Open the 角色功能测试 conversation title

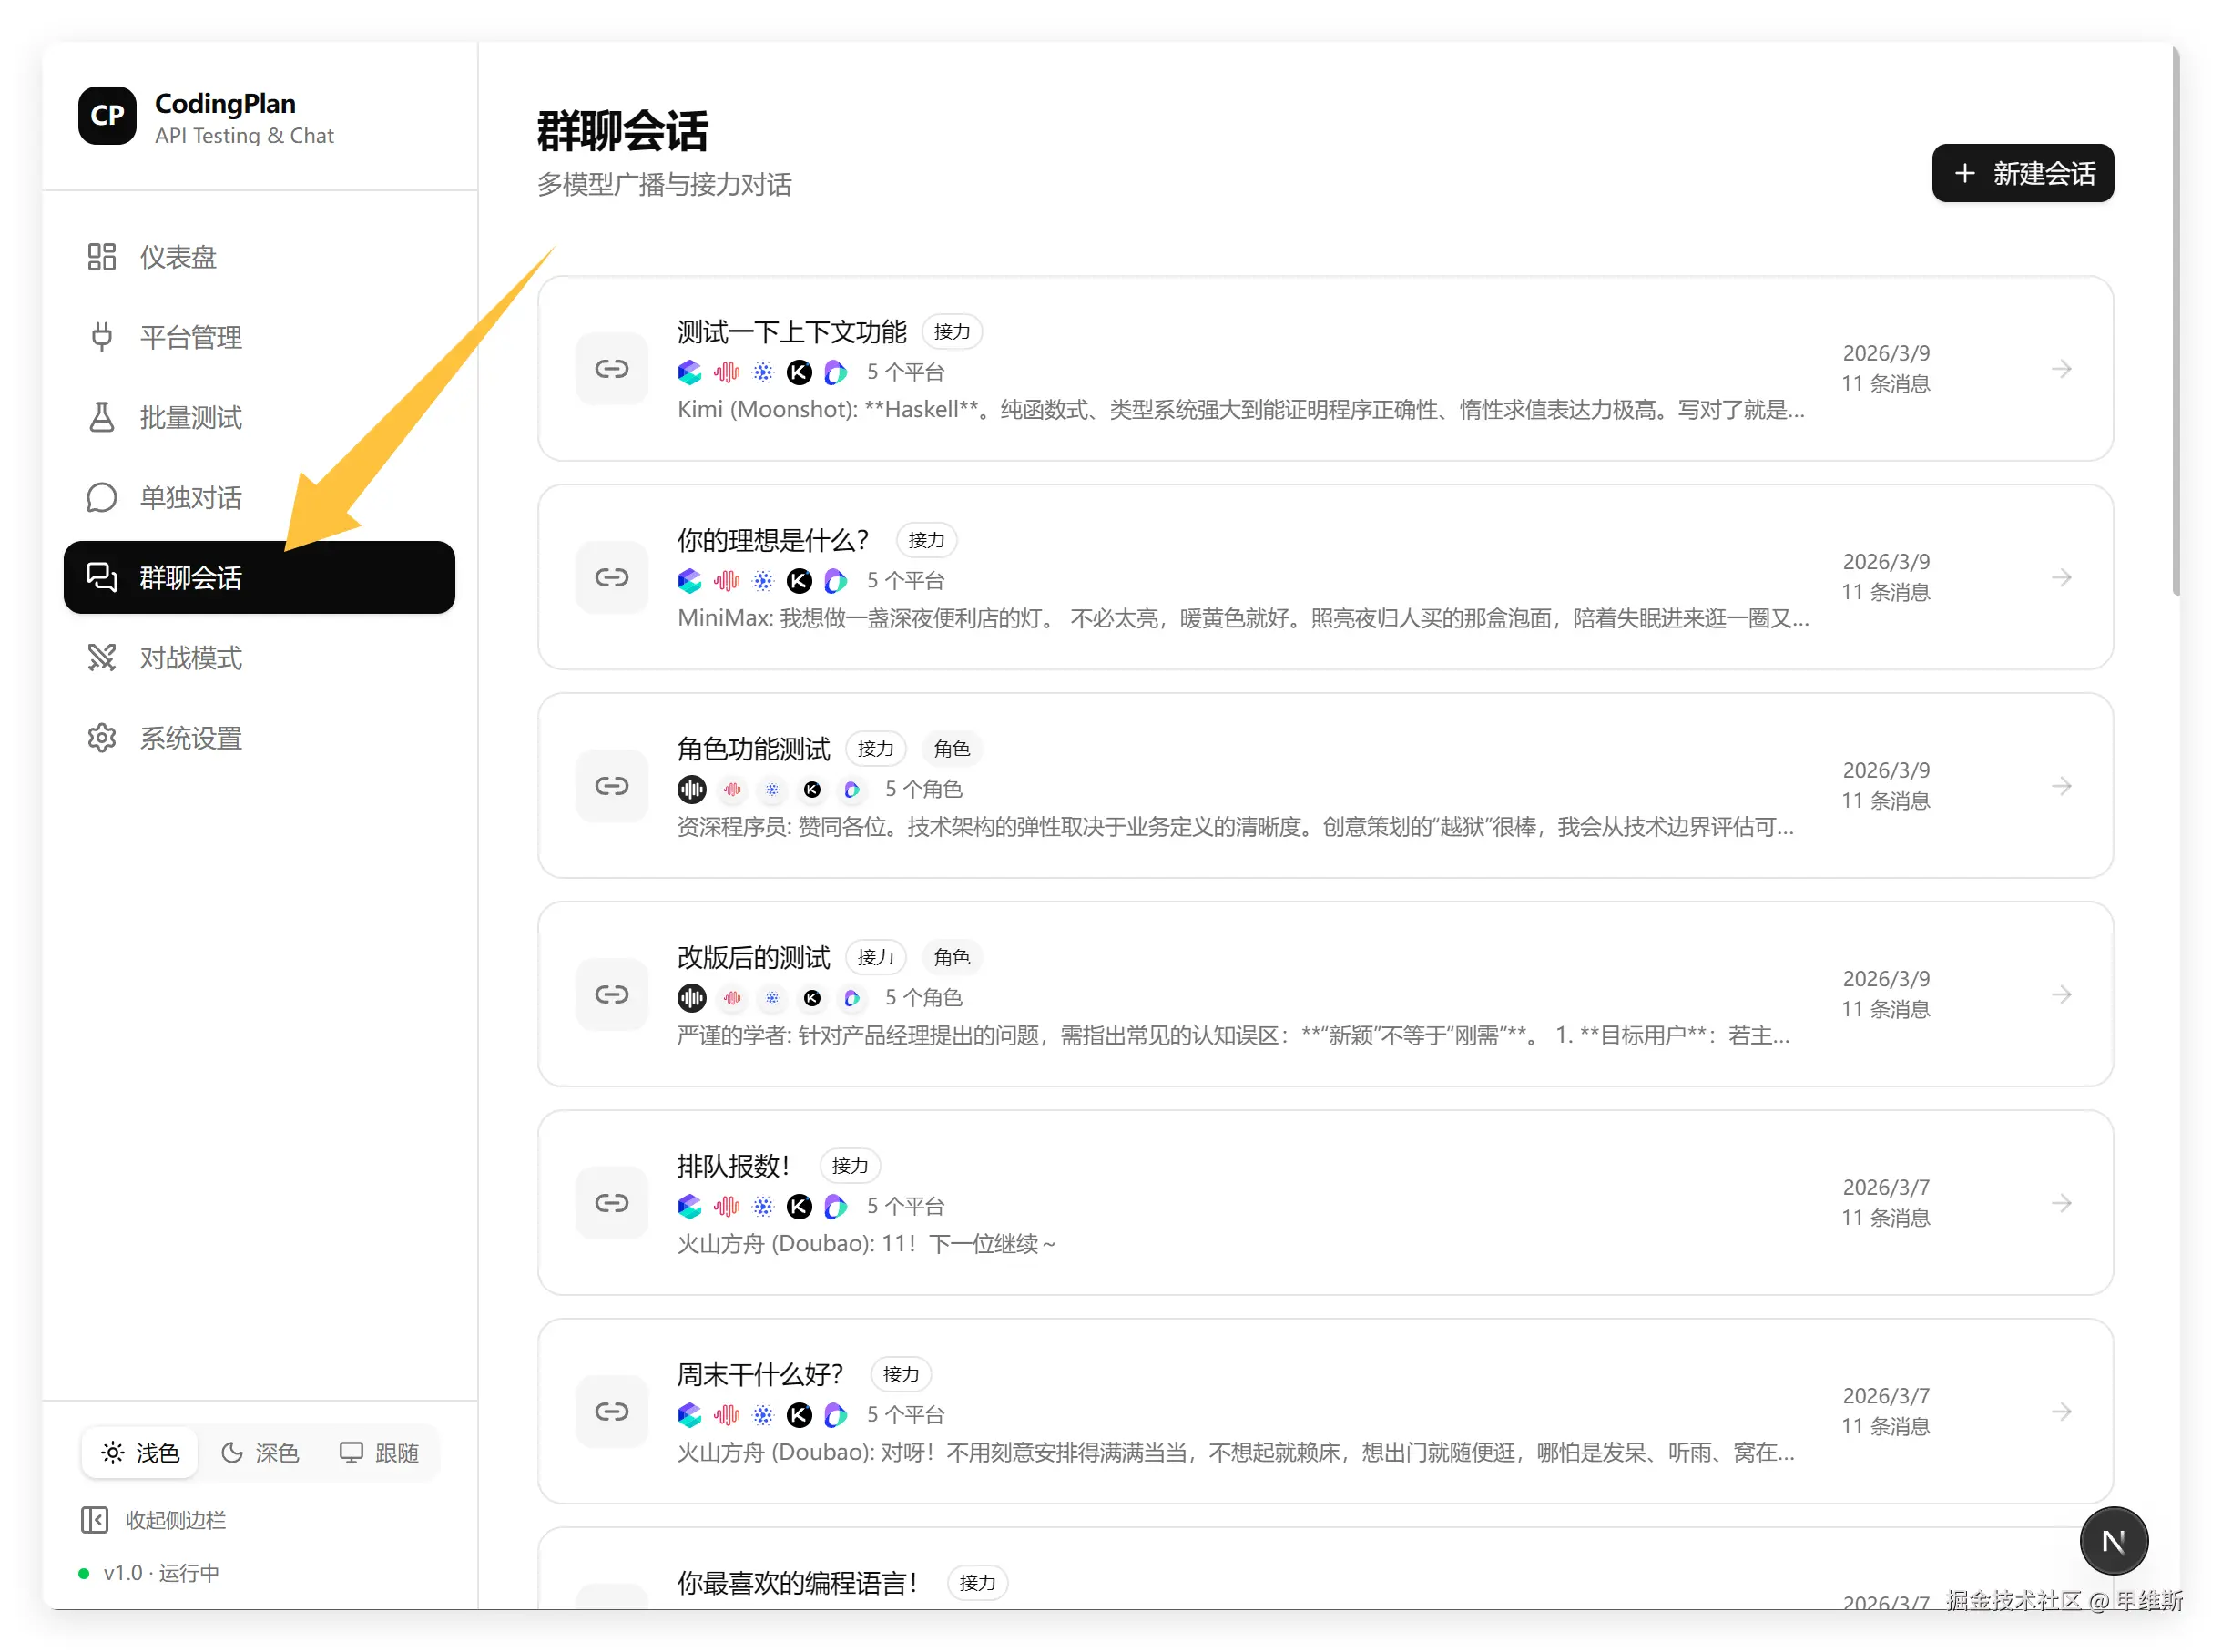pyautogui.click(x=753, y=749)
